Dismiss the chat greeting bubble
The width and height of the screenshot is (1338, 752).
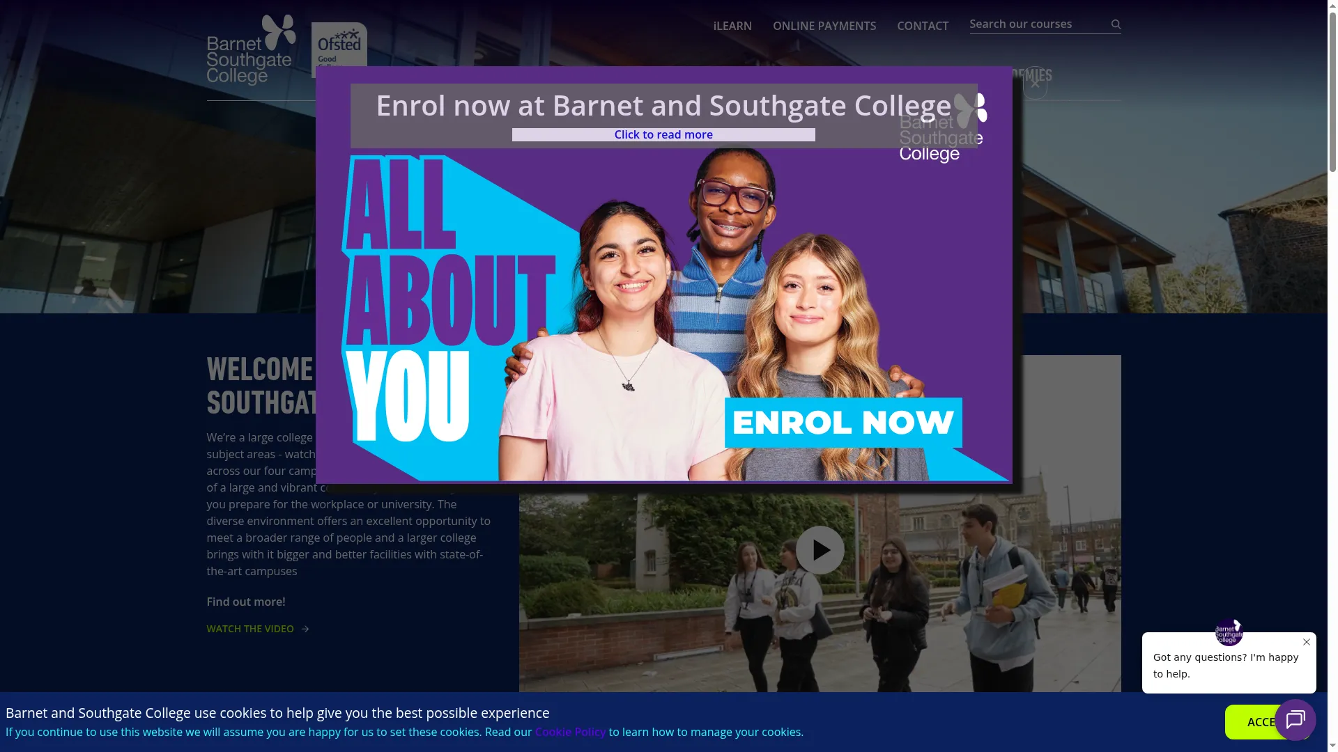point(1307,642)
